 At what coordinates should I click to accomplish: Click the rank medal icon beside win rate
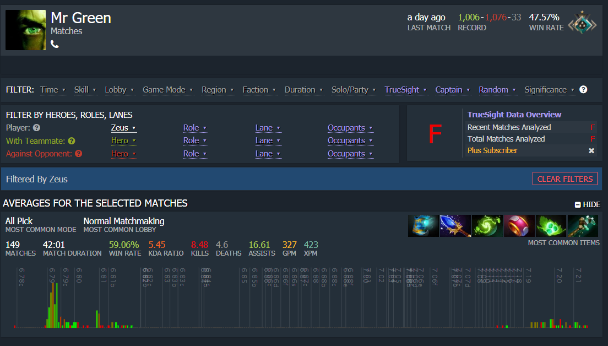tap(582, 23)
